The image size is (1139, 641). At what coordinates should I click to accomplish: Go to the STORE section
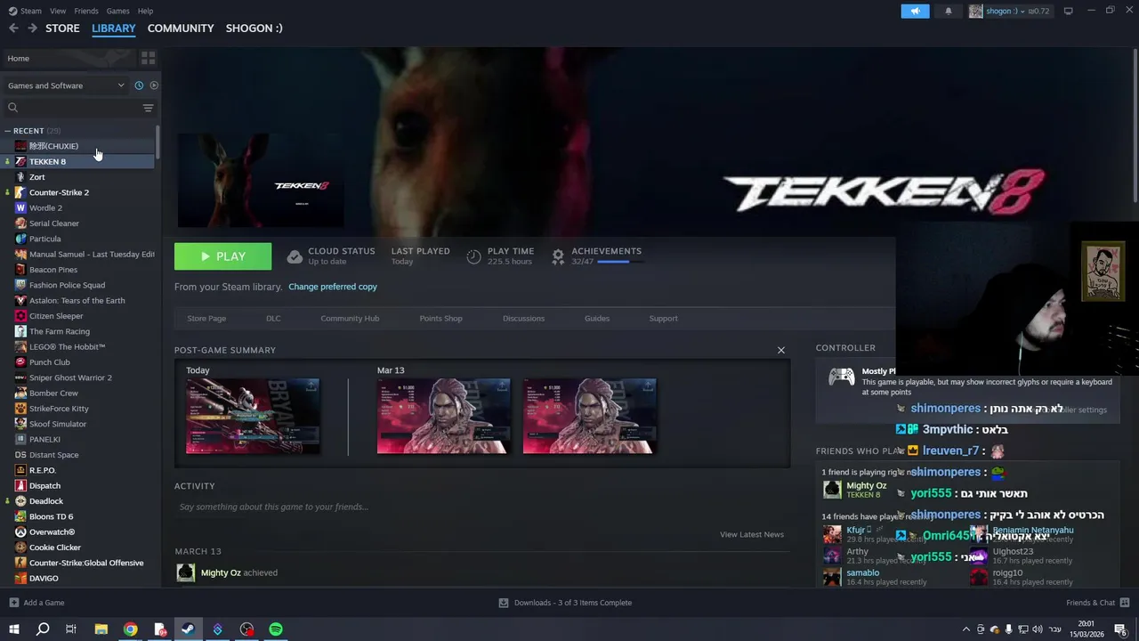click(x=62, y=28)
